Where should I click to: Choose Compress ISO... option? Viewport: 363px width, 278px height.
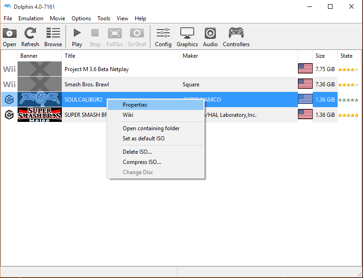coord(156,162)
